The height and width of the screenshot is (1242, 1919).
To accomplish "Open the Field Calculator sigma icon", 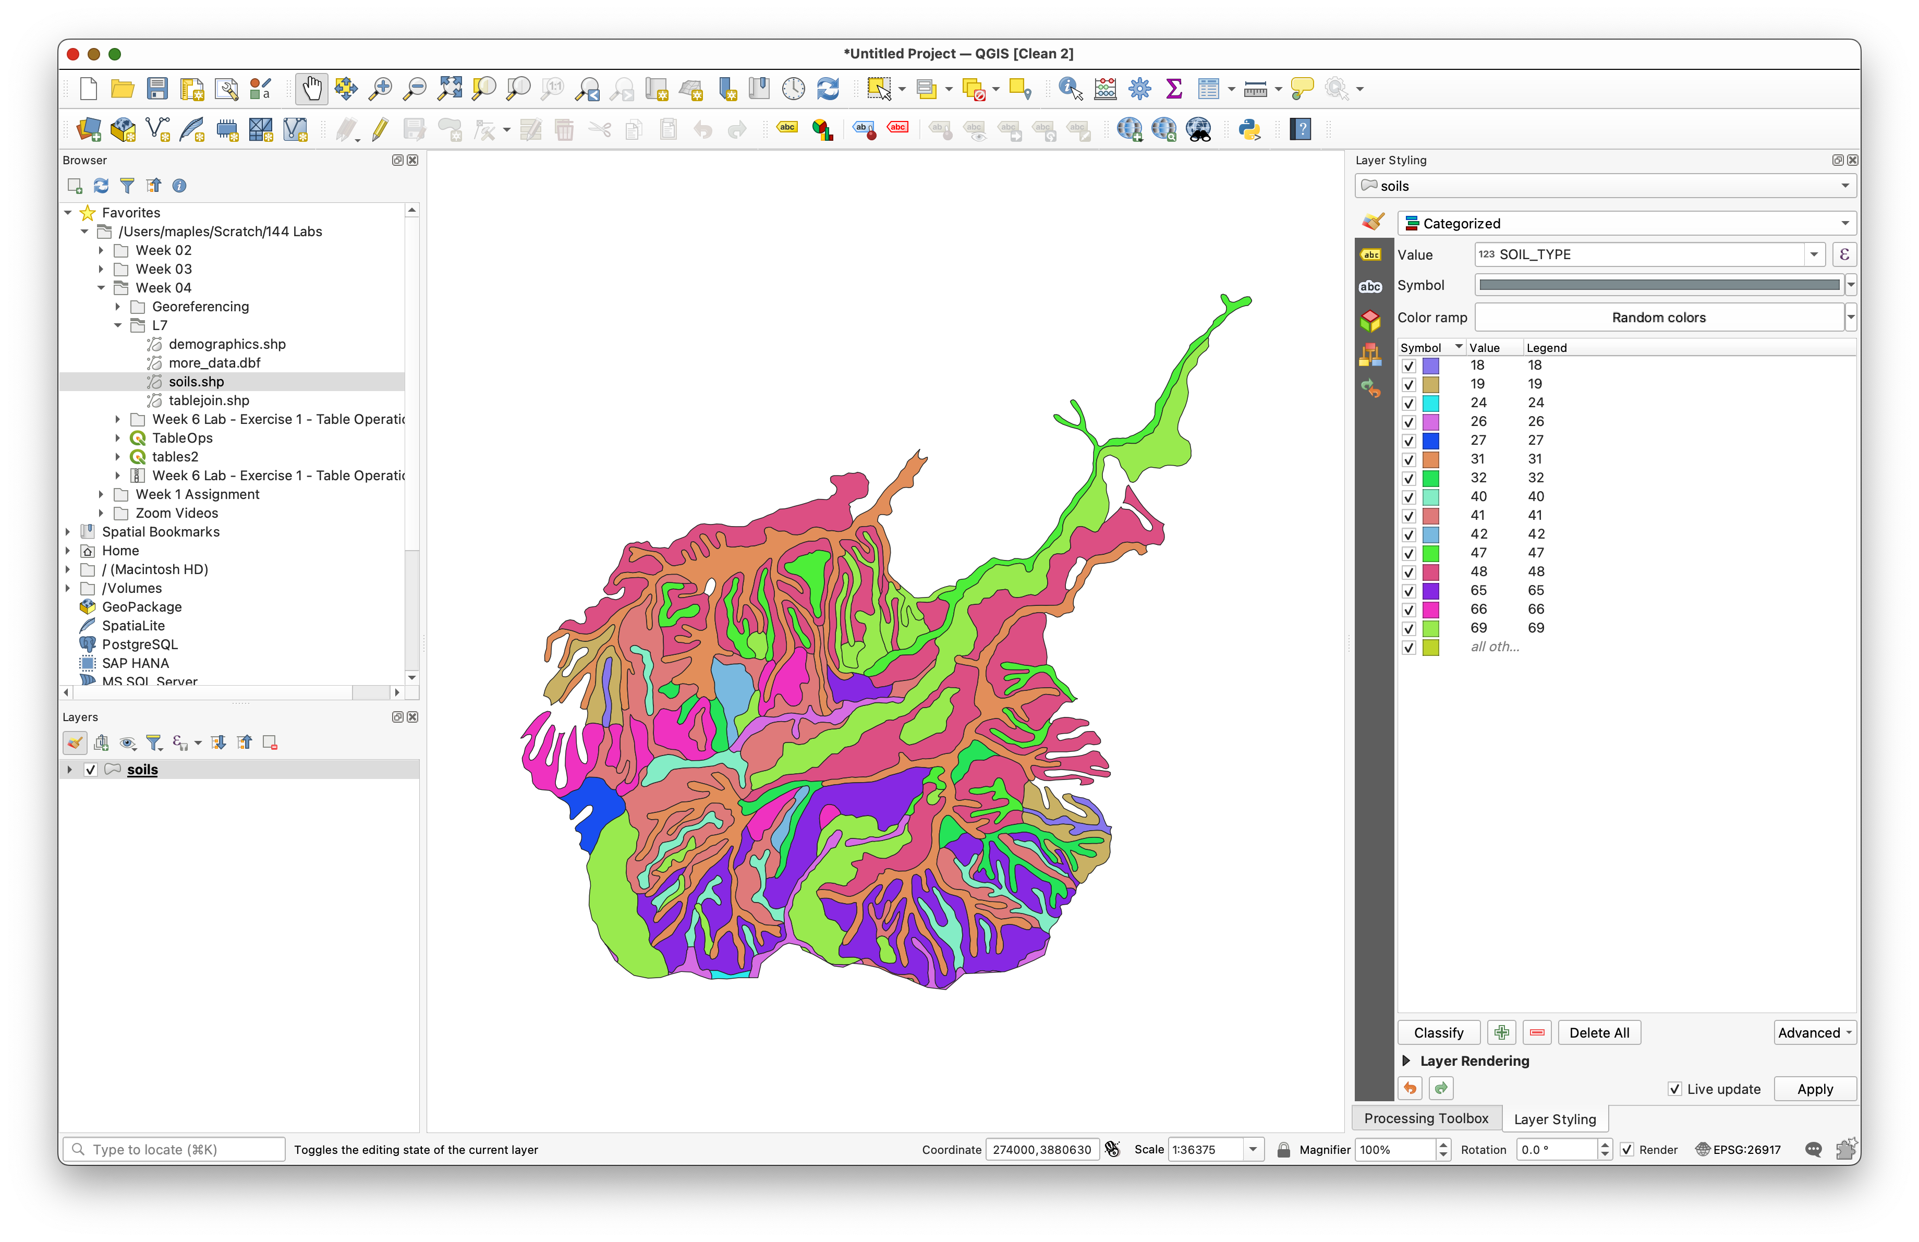I will [1174, 89].
